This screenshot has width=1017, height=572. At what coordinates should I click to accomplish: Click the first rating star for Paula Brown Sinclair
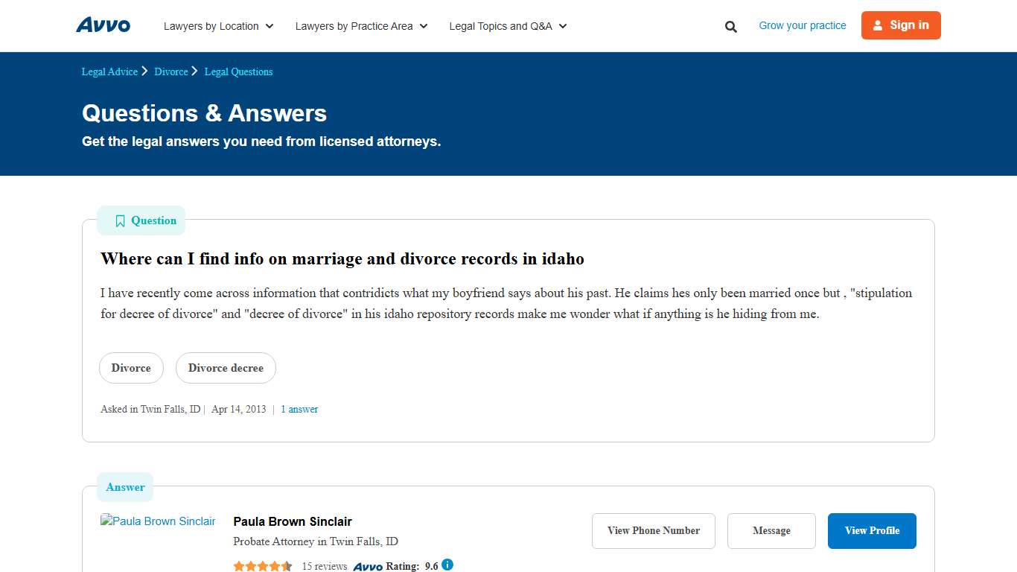238,566
